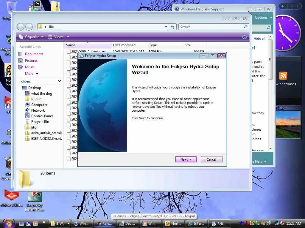The height and width of the screenshot is (228, 305).
Task: Select Computer in the Folders tree
Action: tap(39, 105)
